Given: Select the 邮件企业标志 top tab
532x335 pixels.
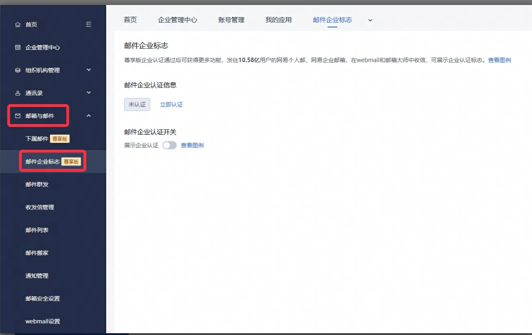Looking at the screenshot, I should point(333,19).
